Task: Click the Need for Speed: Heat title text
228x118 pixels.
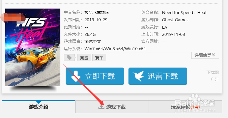Action: tap(184, 13)
